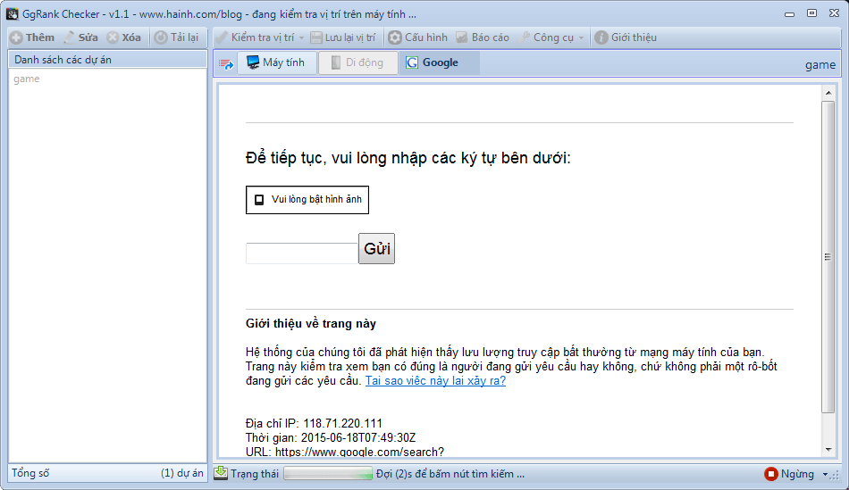Click the Gửi submit button
Viewport: 849px width, 490px height.
coord(377,249)
